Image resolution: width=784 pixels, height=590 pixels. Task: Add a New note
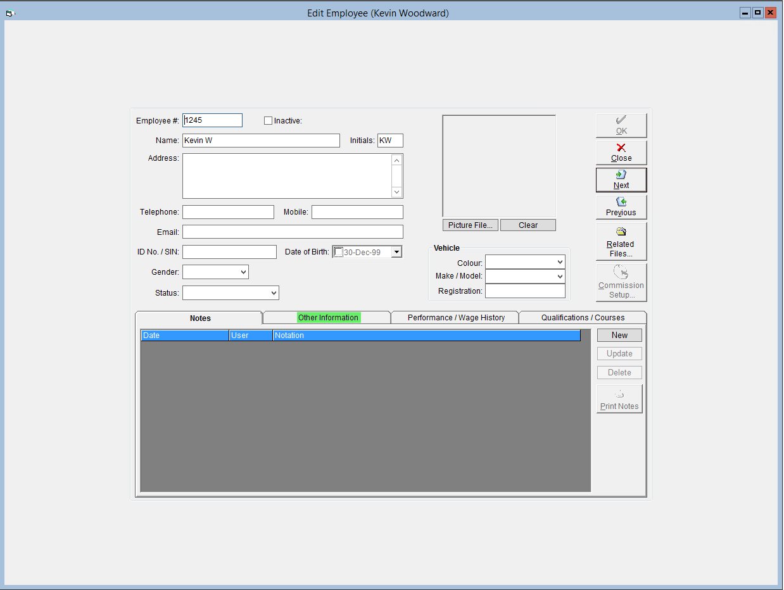pyautogui.click(x=619, y=336)
